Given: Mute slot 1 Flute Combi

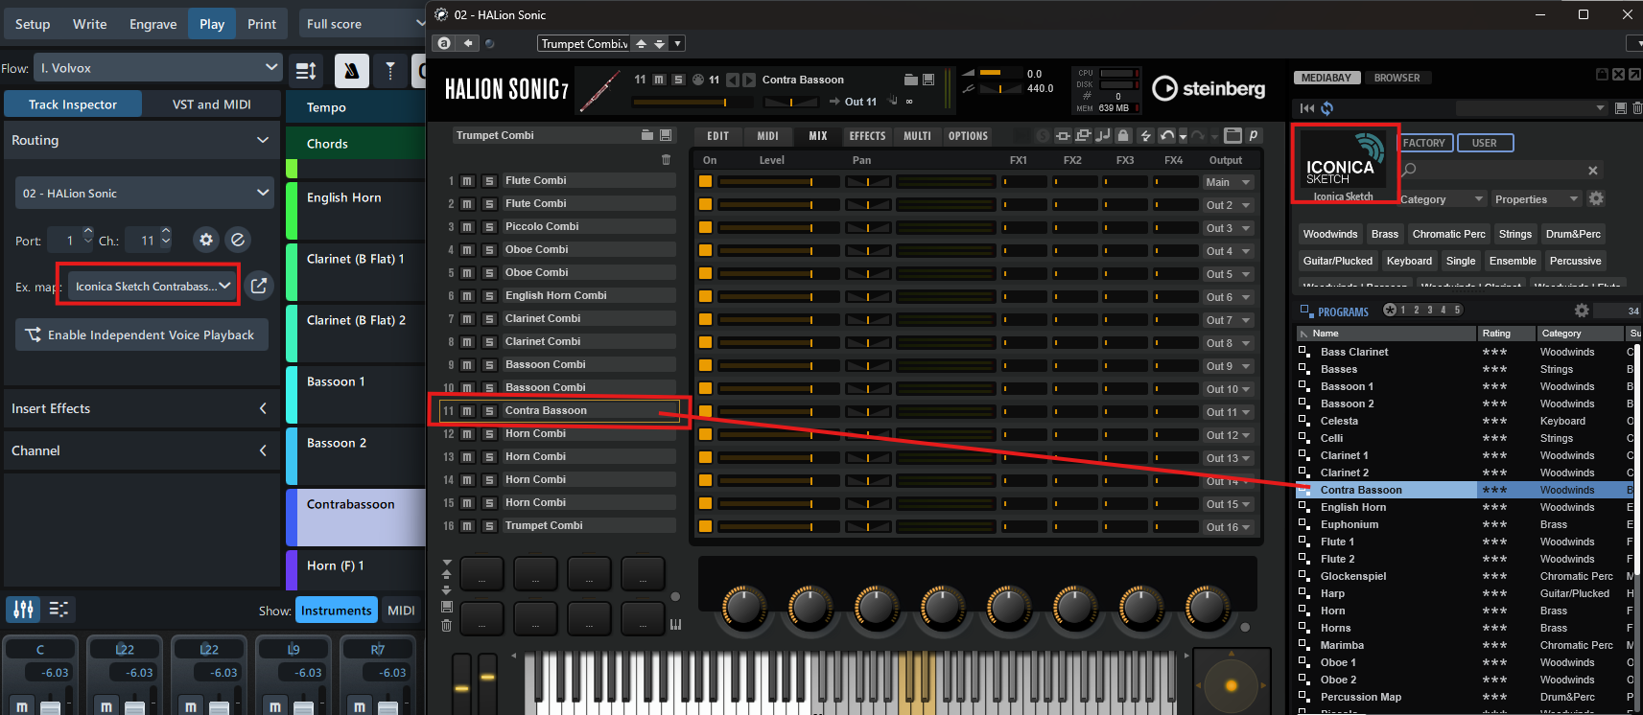Looking at the screenshot, I should point(467,180).
